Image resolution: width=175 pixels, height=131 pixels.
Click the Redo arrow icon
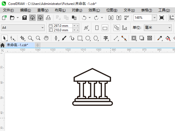[x=96, y=18]
